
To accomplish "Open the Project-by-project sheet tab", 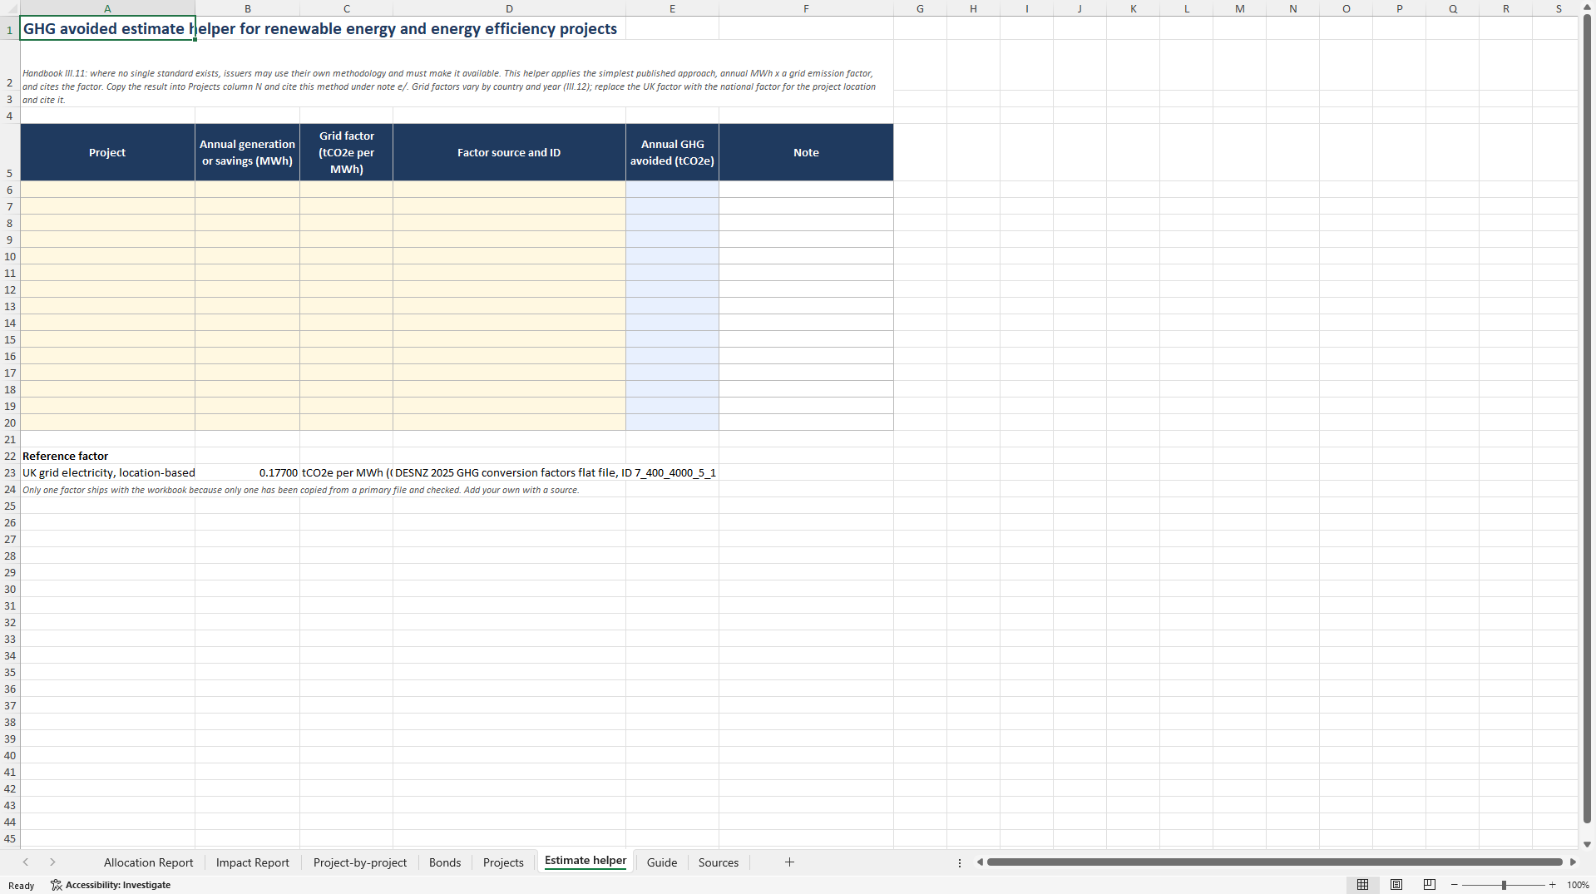I will (x=359, y=862).
